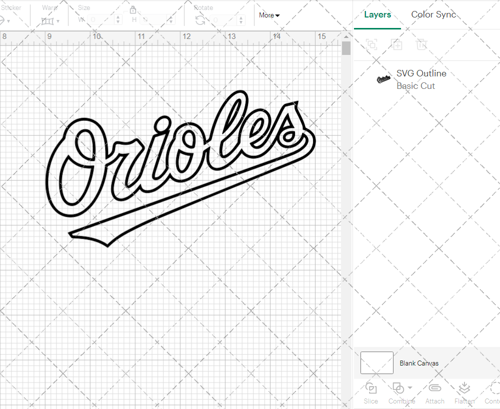Select the Layers tab
500x409 pixels.
(377, 14)
